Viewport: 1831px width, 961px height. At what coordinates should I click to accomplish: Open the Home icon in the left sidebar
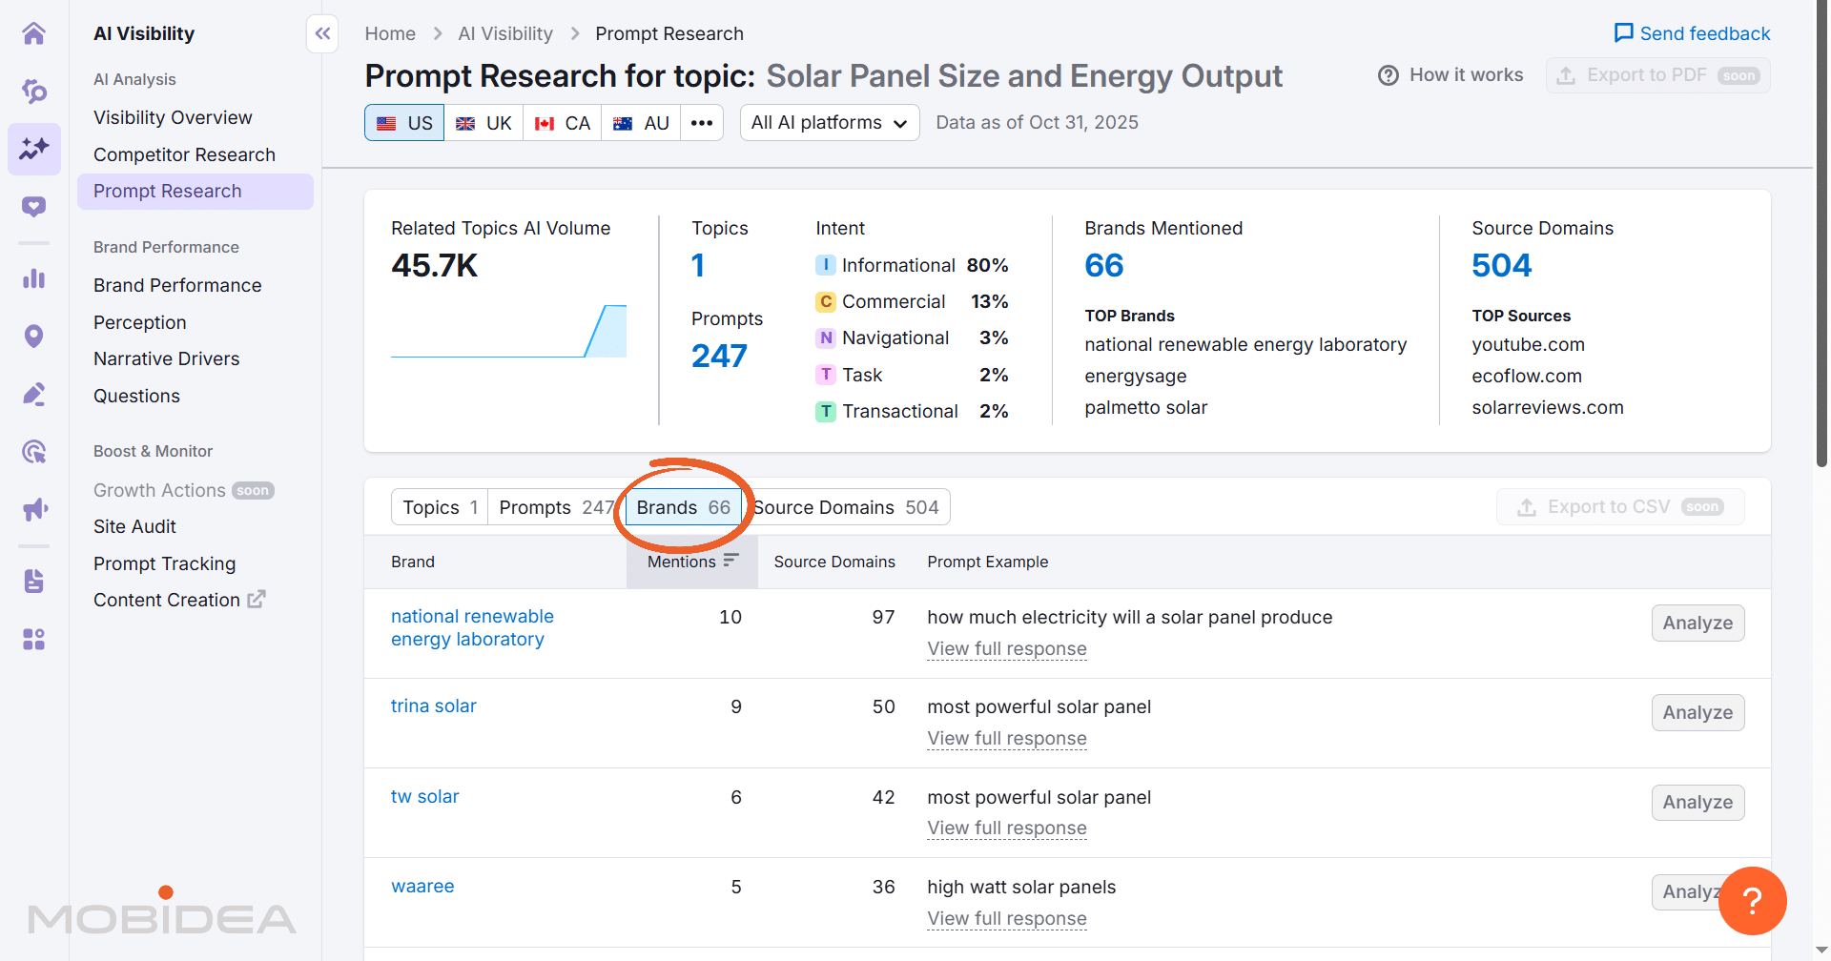coord(34,32)
